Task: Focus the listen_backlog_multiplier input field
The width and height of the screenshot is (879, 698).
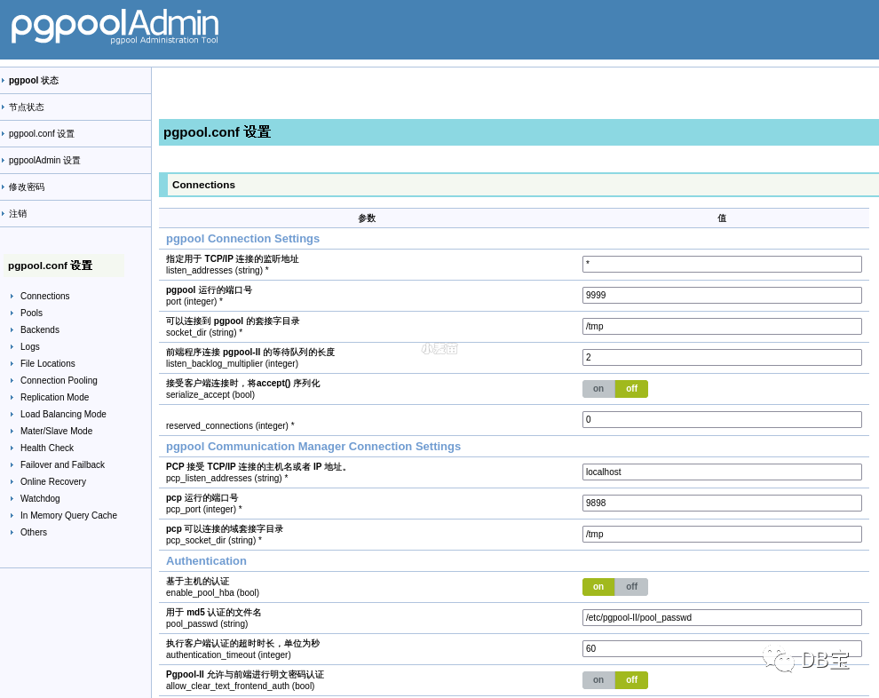Action: coord(722,357)
